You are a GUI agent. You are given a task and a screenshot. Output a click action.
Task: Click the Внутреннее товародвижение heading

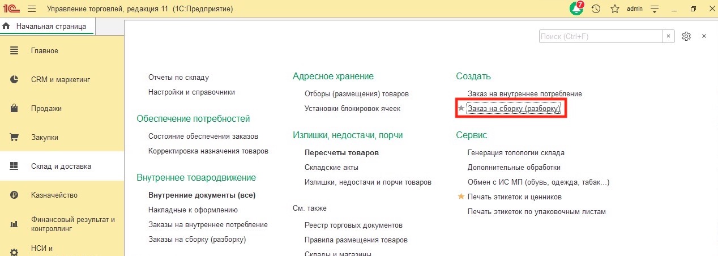[x=196, y=178]
